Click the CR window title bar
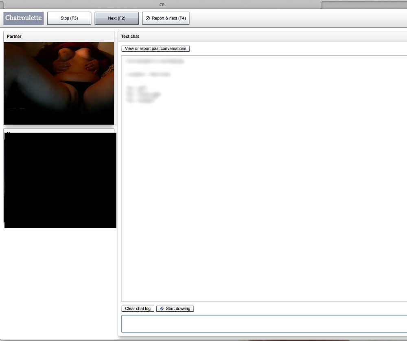Image resolution: width=407 pixels, height=341 pixels. [162, 4]
